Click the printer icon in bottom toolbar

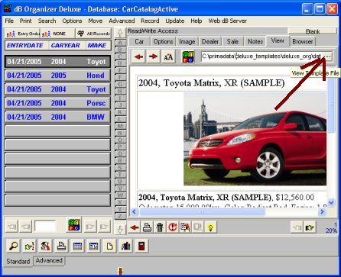[61, 246]
